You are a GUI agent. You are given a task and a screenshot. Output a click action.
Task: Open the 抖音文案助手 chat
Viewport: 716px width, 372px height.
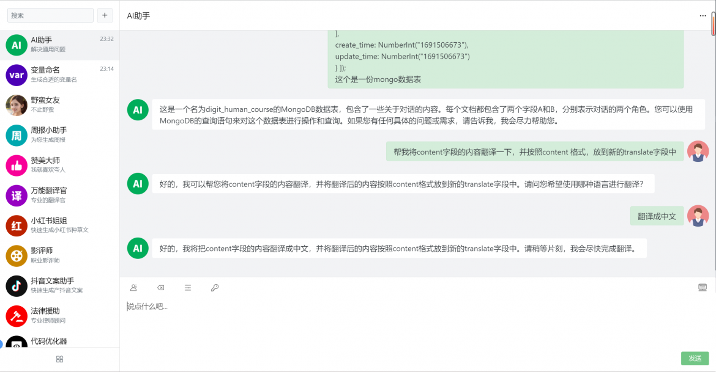(59, 285)
